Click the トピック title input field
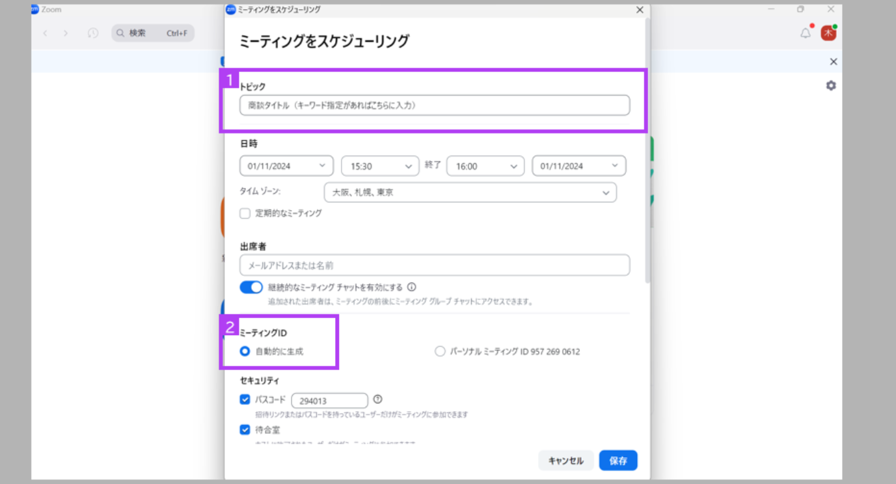 (435, 105)
